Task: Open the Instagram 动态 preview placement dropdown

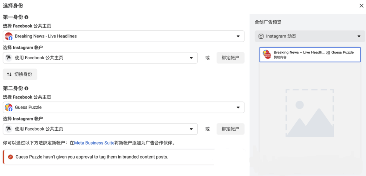Action: point(310,36)
